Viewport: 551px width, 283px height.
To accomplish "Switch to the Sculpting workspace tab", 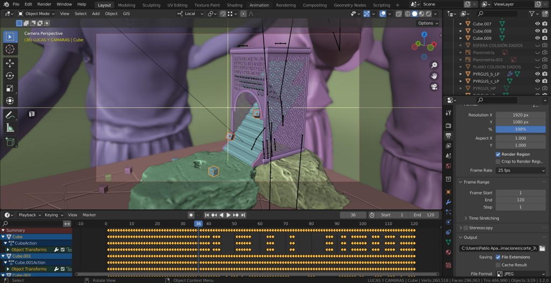I will tap(151, 5).
